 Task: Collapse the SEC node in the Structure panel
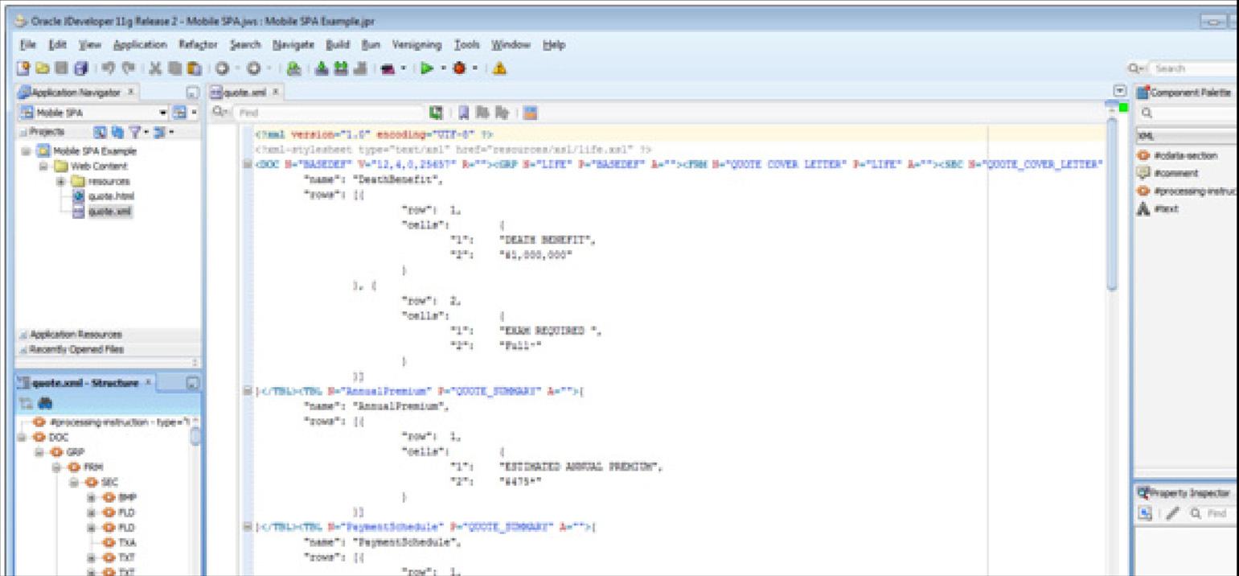(72, 482)
